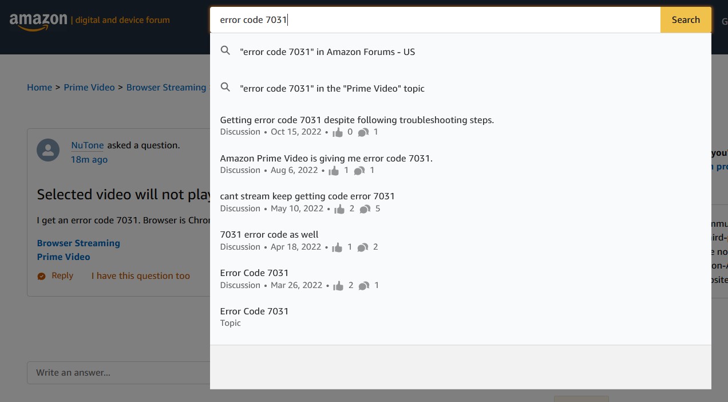Open NuTone's profile link
Viewport: 728px width, 402px height.
coord(88,145)
